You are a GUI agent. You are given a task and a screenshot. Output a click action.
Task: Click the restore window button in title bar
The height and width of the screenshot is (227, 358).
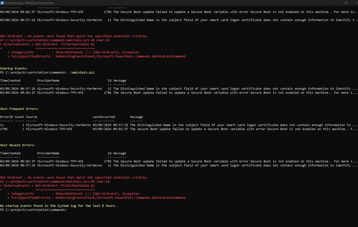click(346, 3)
